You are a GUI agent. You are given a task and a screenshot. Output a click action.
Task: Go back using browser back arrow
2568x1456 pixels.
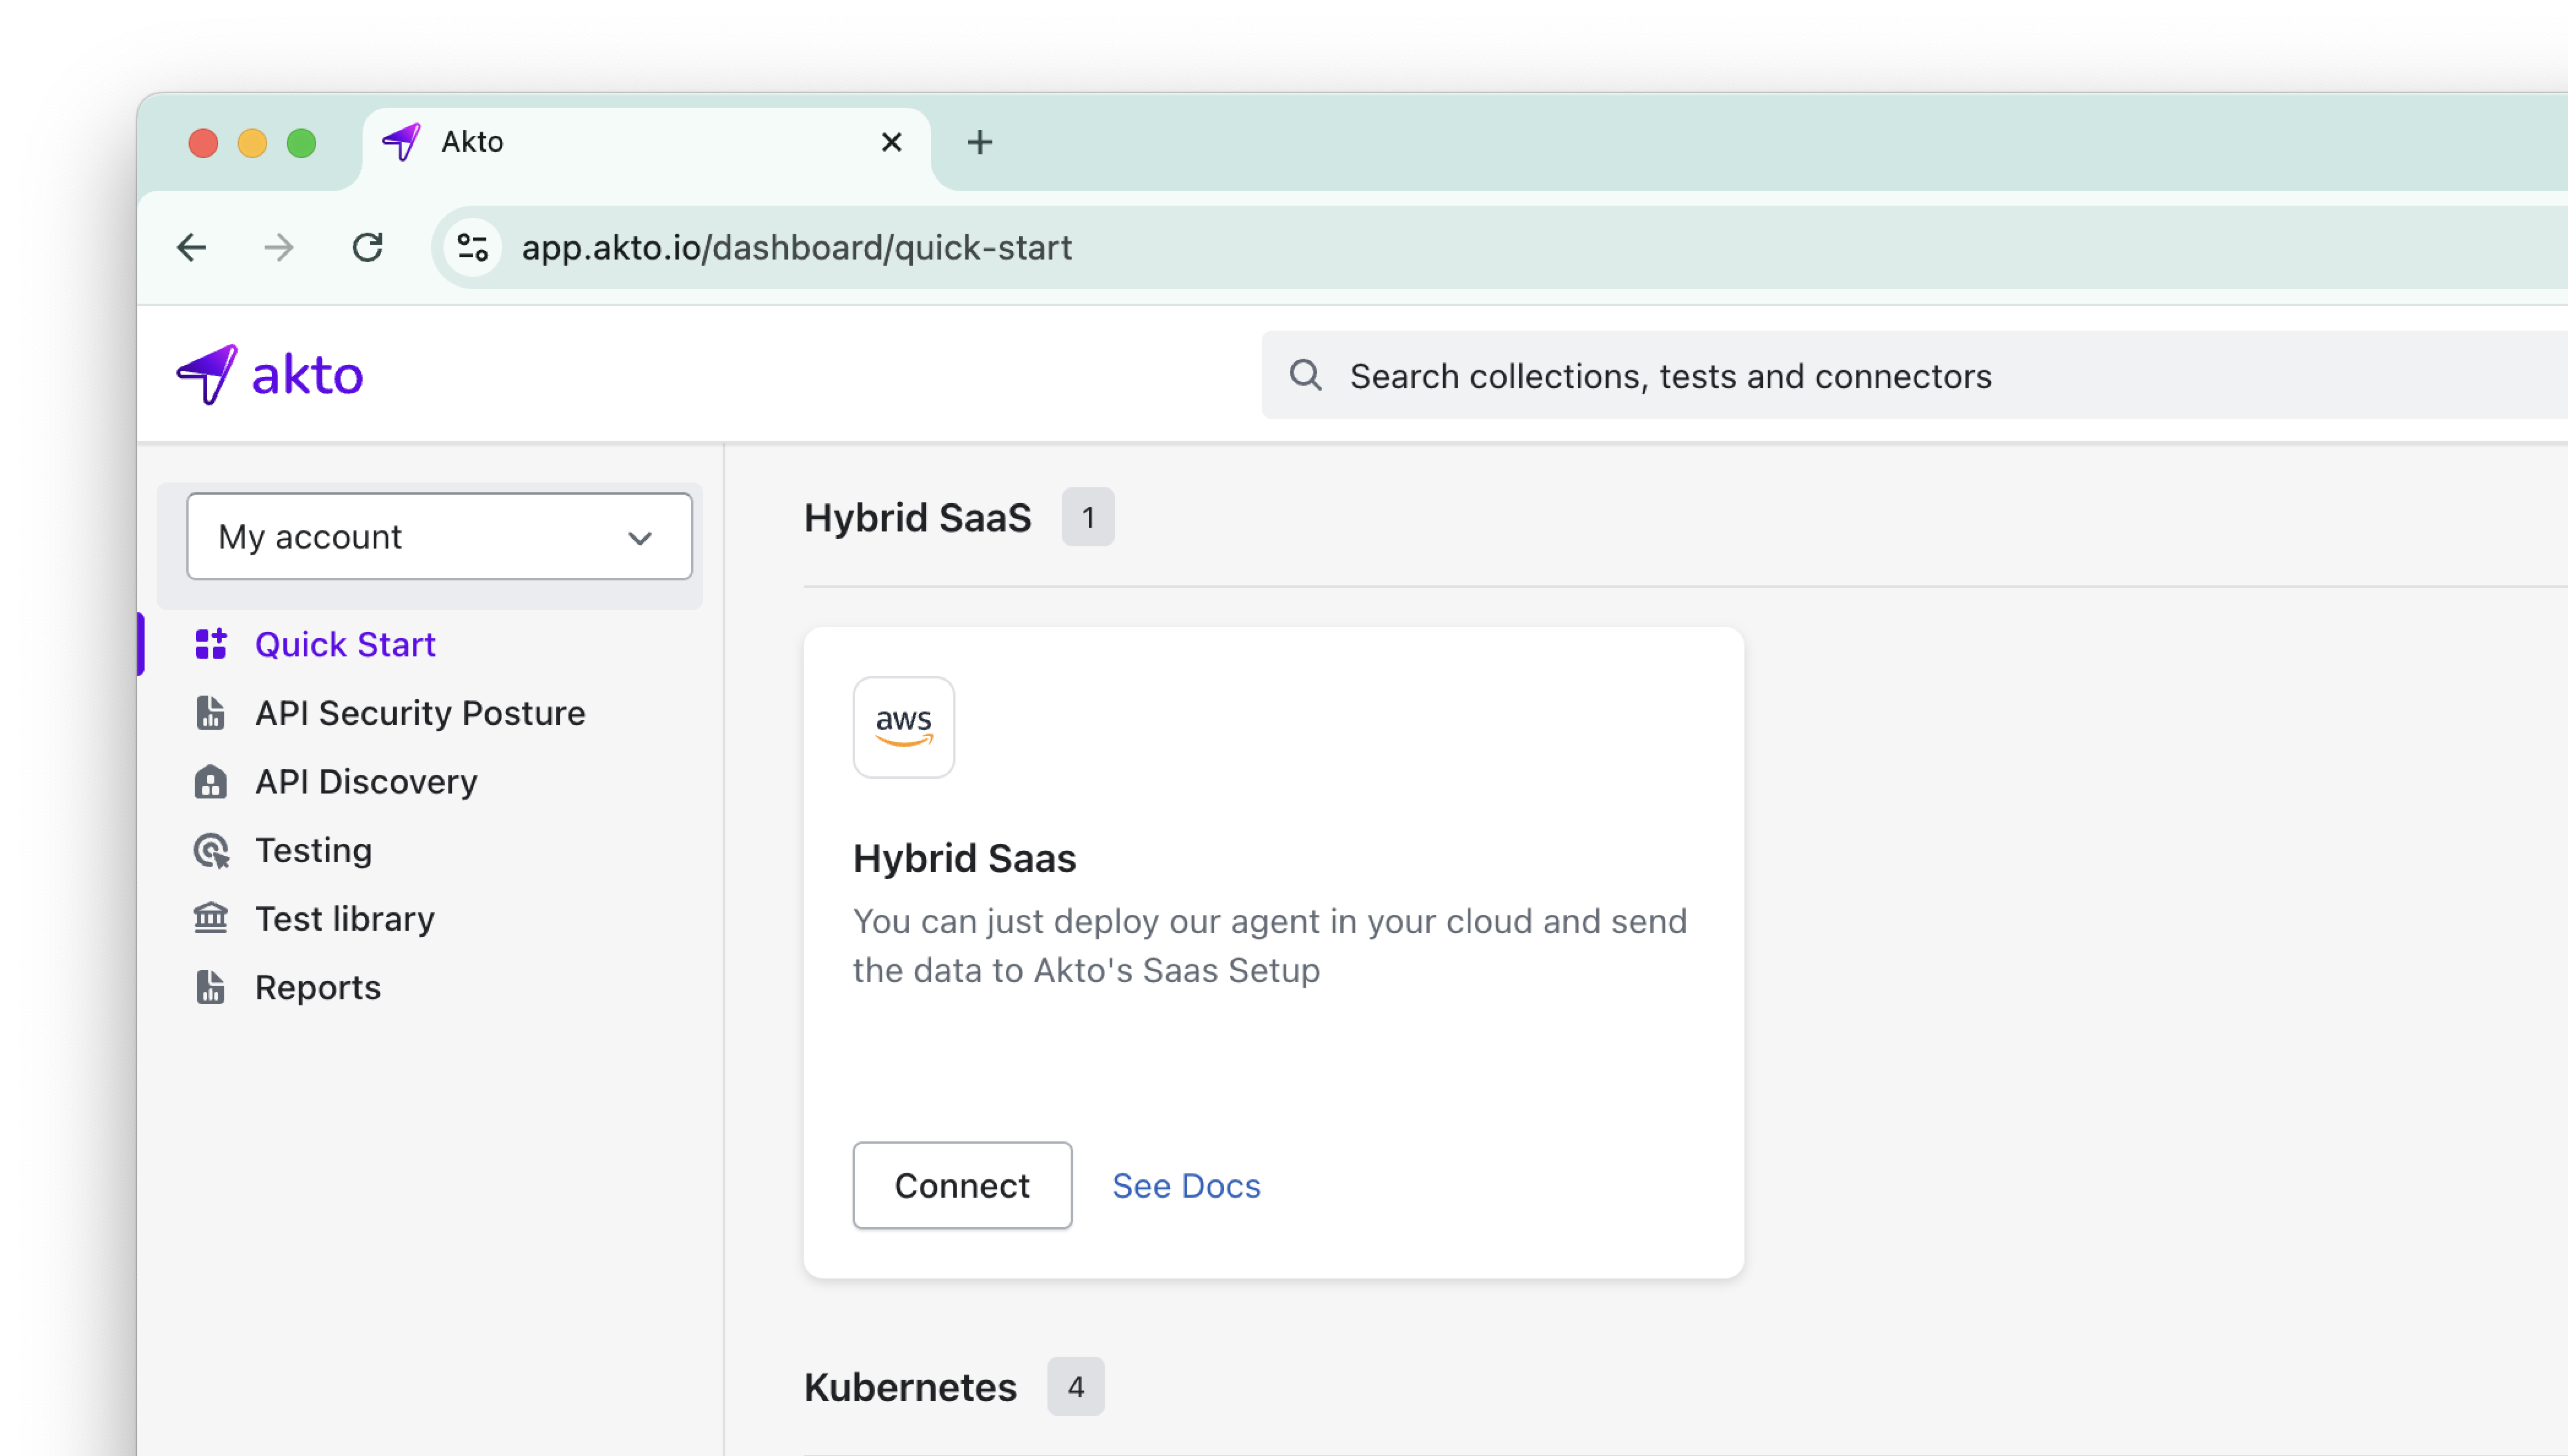coord(191,247)
